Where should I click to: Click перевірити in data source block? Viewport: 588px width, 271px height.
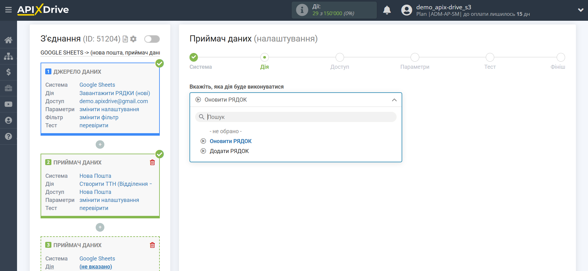coord(94,125)
